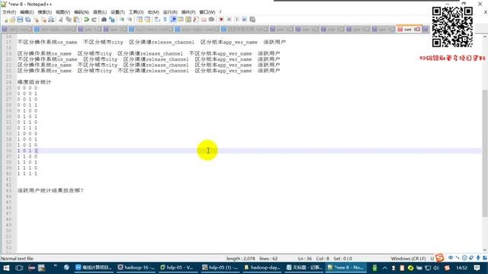Open the 文件(F) menu
Screen dimensions: 488x274
(x=9, y=12)
